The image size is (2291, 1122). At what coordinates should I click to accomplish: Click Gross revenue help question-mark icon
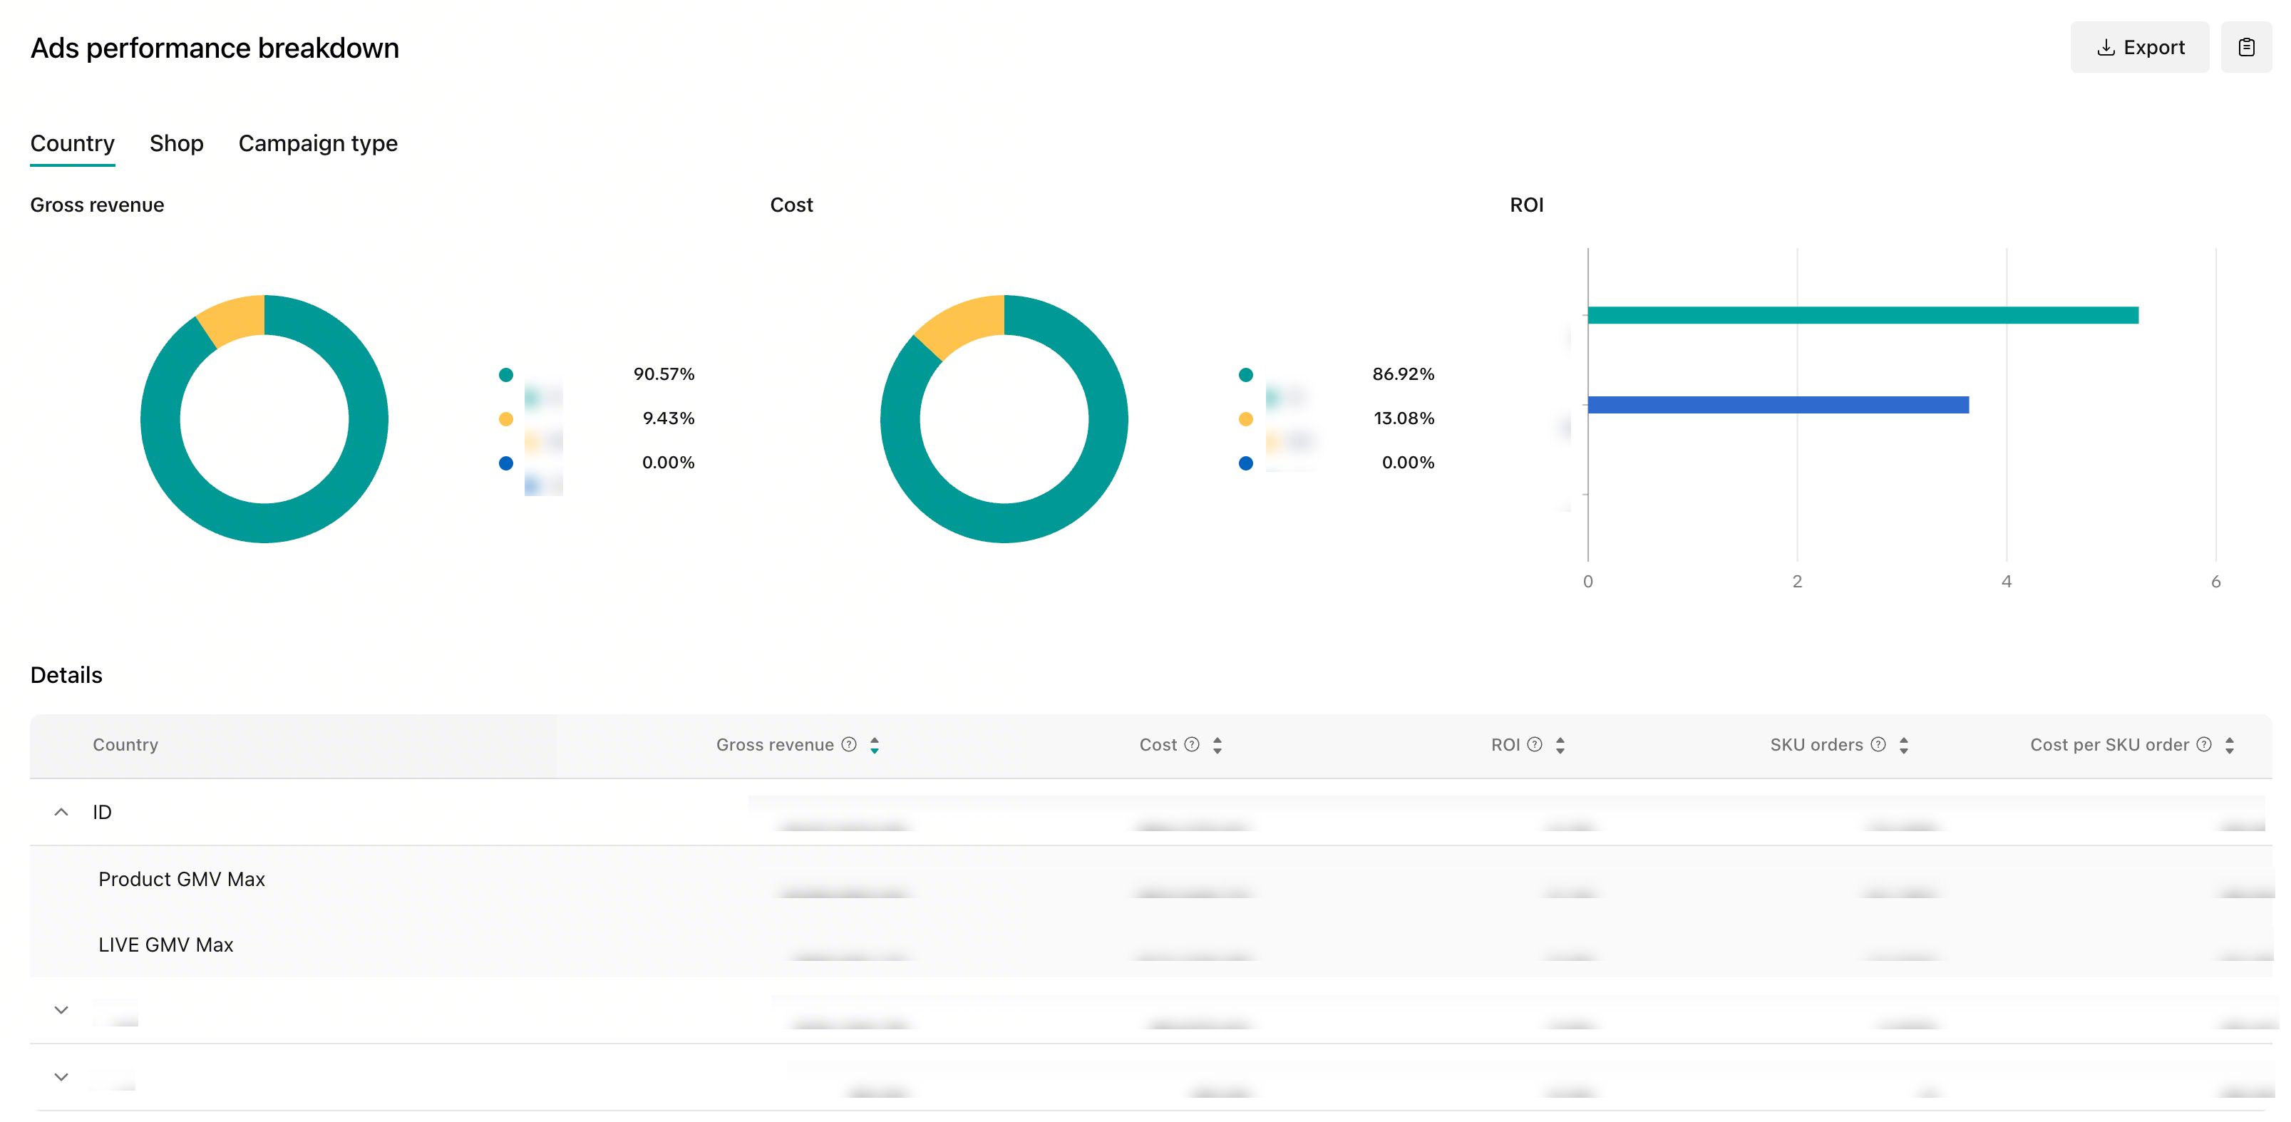[850, 745]
